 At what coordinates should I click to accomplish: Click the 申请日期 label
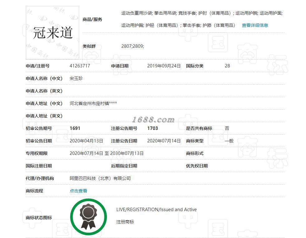[120, 66]
